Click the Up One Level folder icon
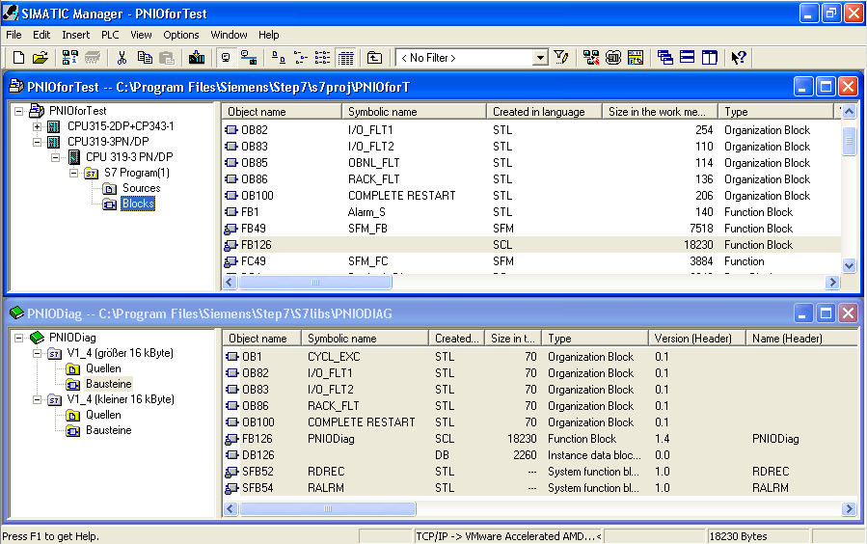The image size is (867, 544). [x=374, y=58]
